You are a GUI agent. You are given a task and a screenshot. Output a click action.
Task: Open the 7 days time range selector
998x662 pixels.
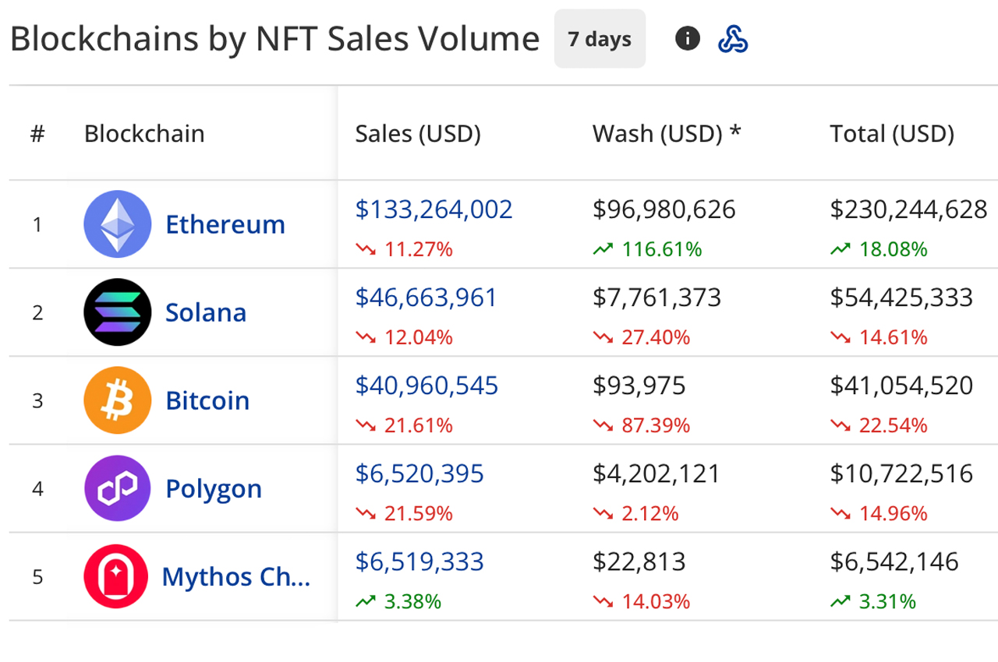click(x=600, y=37)
